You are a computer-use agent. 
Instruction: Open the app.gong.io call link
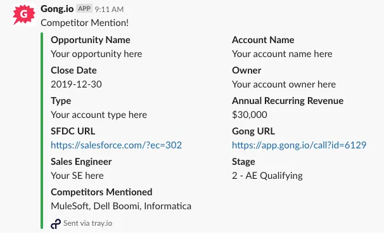click(299, 145)
